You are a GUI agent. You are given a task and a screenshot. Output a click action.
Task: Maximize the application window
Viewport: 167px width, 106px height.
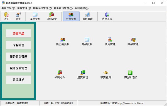click(153, 3)
